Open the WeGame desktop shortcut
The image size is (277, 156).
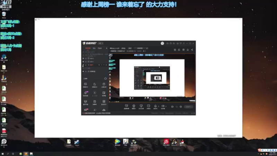pos(175,142)
